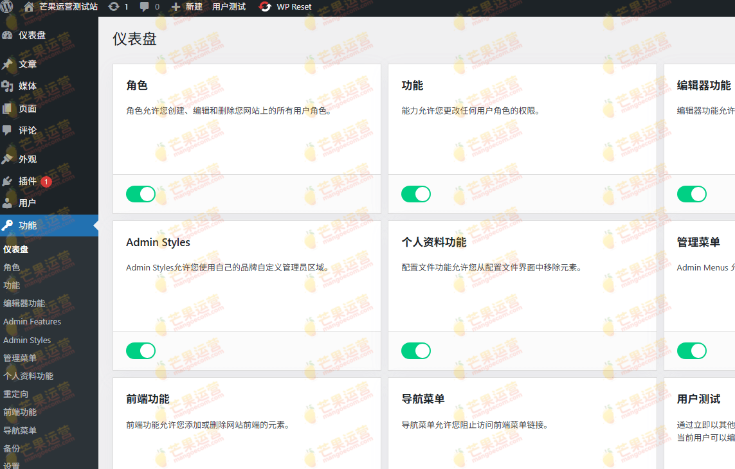Click the 用户测试 card heading
Image resolution: width=735 pixels, height=469 pixels.
click(x=698, y=399)
